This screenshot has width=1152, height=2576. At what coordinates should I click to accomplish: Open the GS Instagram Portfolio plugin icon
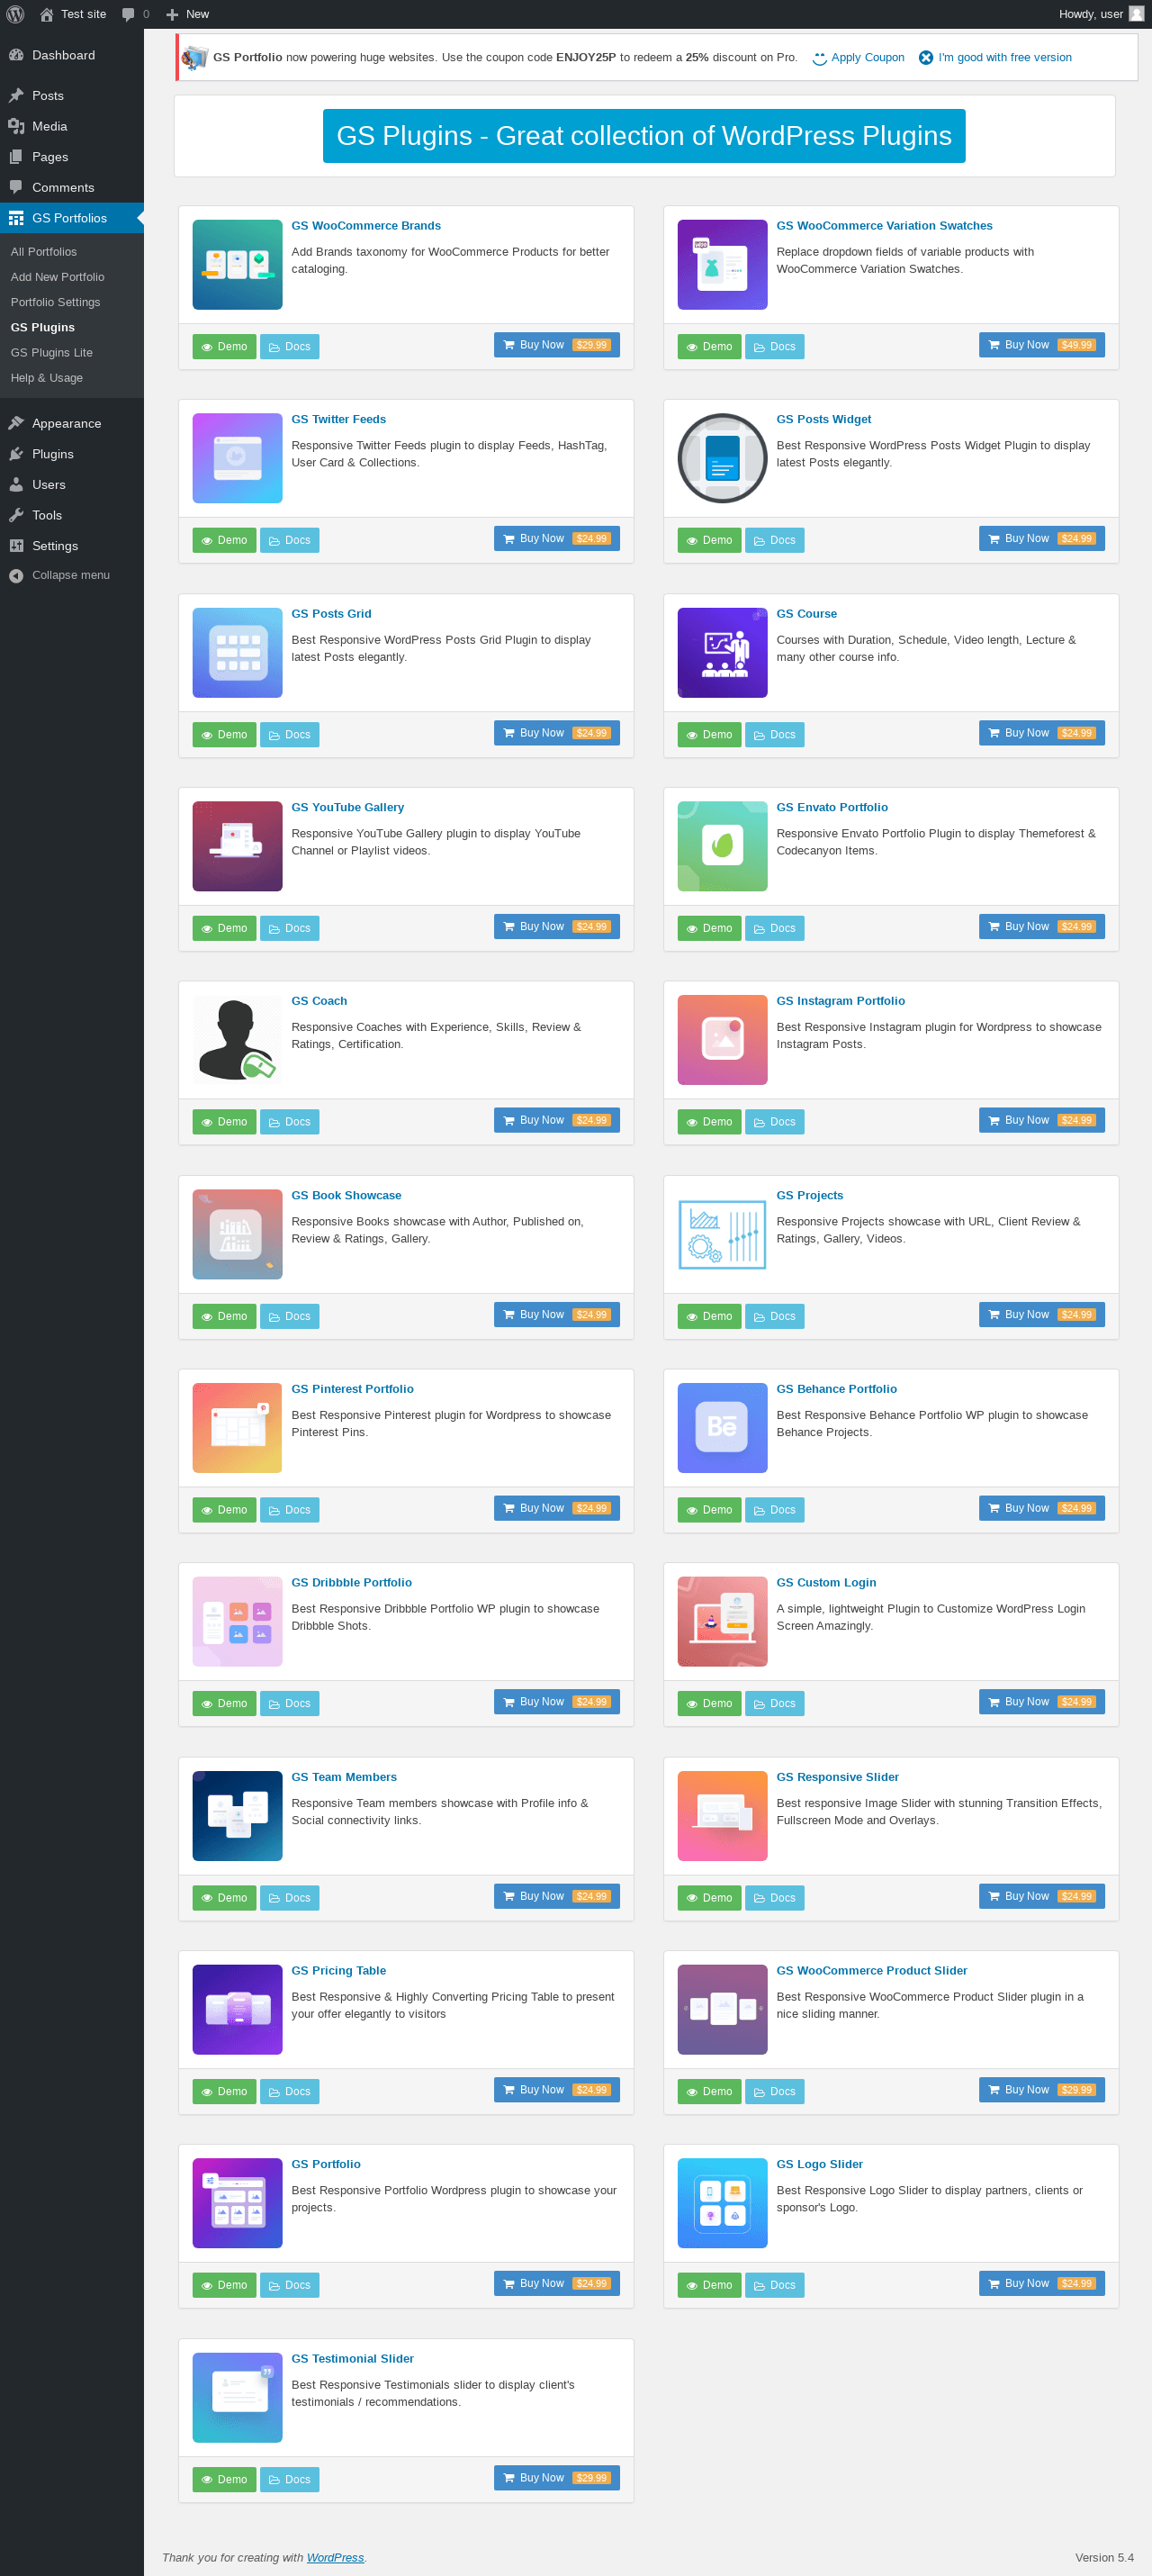[722, 1040]
